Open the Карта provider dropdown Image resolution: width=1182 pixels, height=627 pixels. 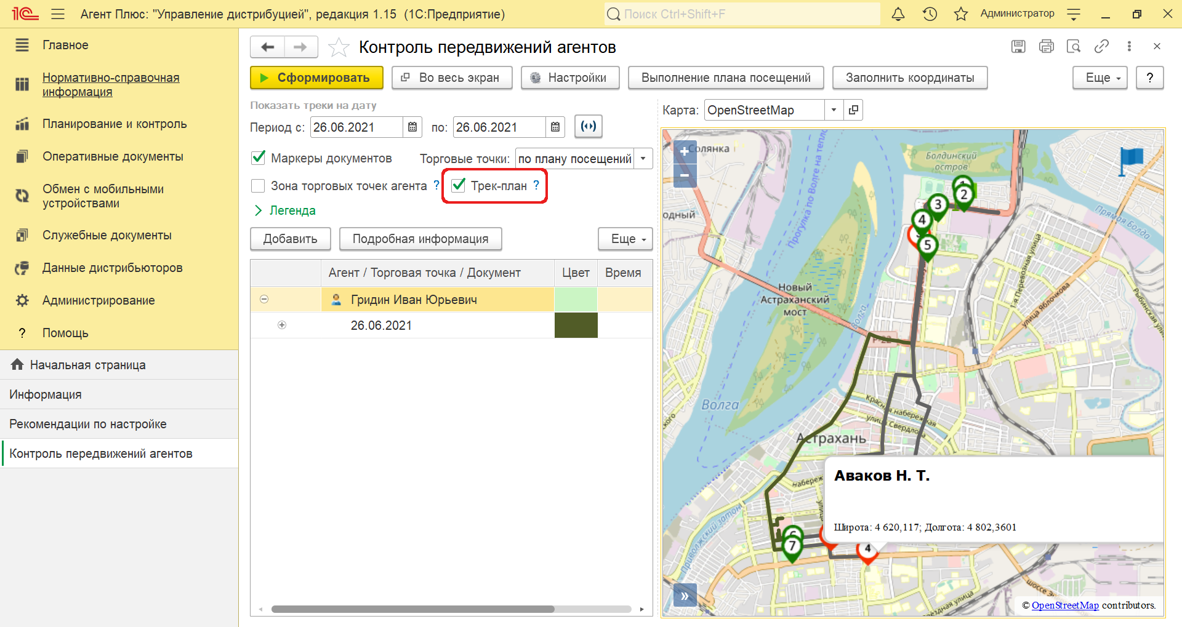(x=834, y=110)
